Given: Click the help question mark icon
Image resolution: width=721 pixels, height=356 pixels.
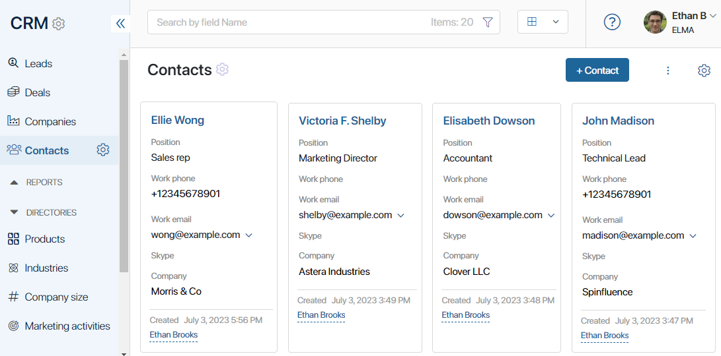Looking at the screenshot, I should 612,22.
